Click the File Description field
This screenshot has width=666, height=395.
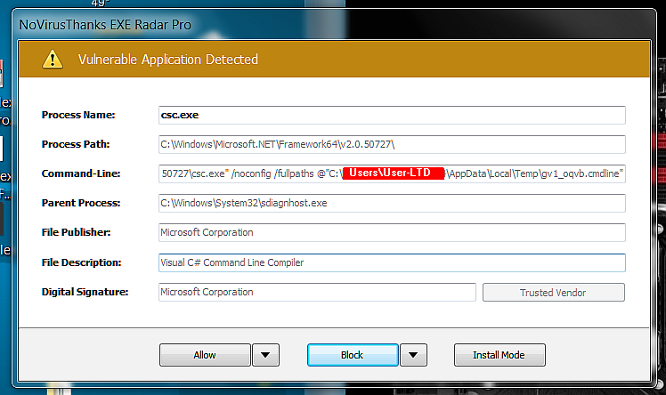click(392, 262)
